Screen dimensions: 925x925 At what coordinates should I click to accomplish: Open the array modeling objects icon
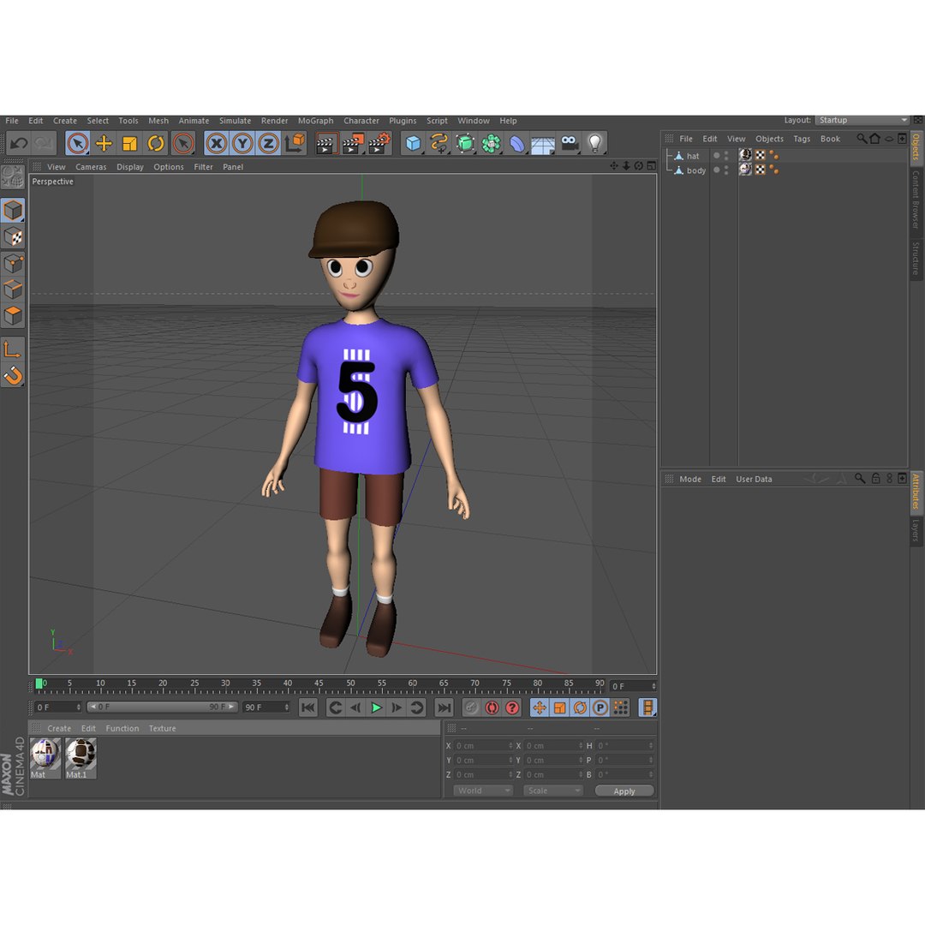[x=491, y=143]
